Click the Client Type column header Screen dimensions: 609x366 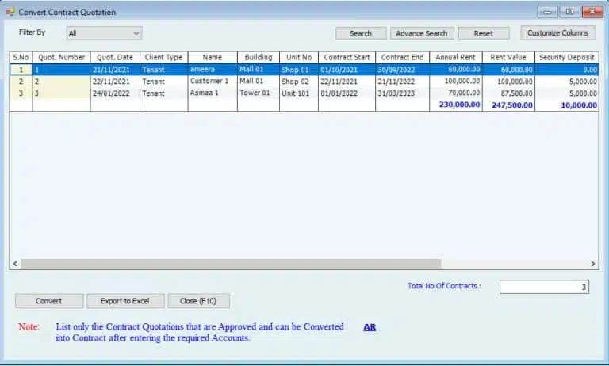[163, 57]
